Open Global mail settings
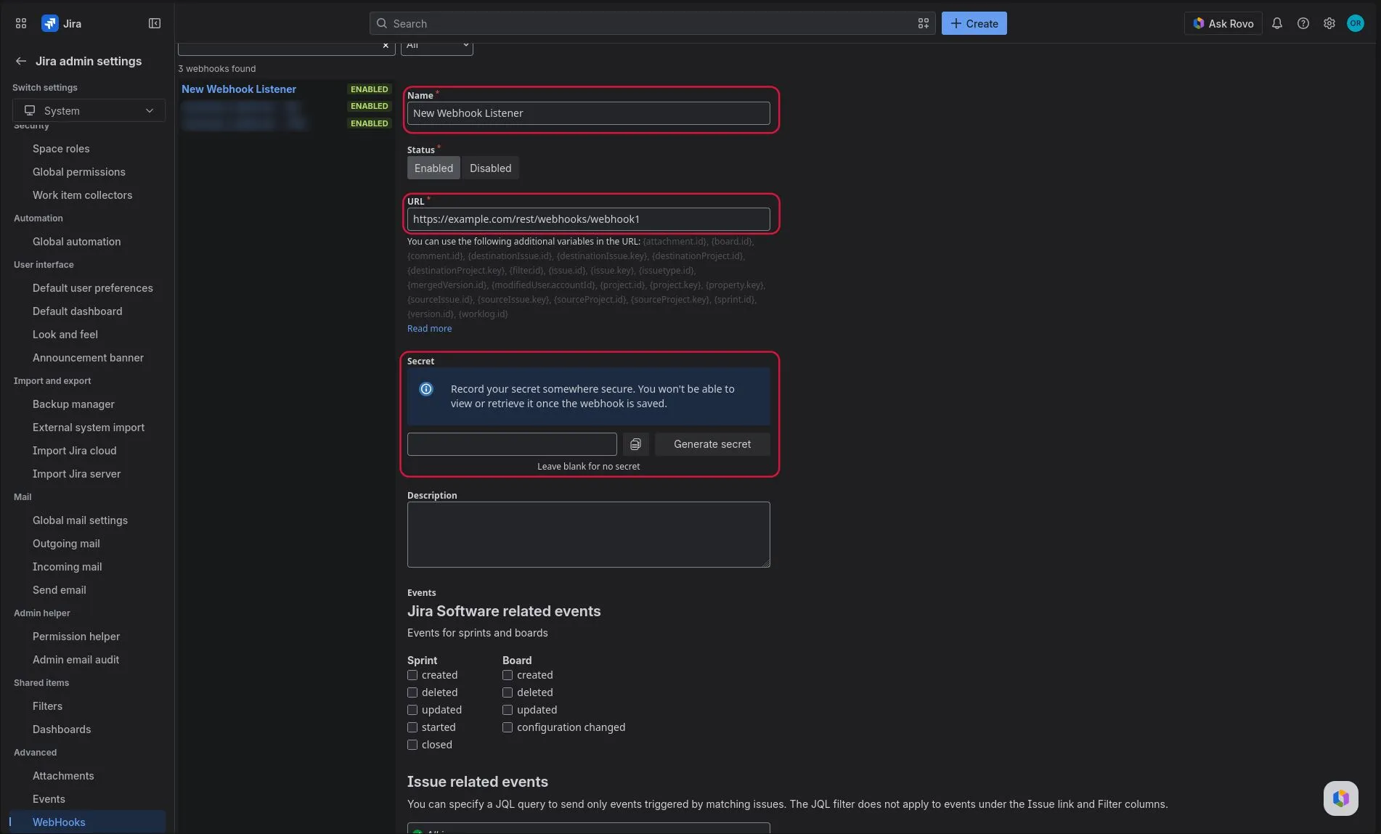This screenshot has height=834, width=1381. [x=80, y=520]
